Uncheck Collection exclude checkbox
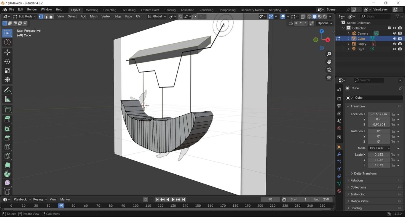This screenshot has width=405, height=217. click(x=389, y=28)
